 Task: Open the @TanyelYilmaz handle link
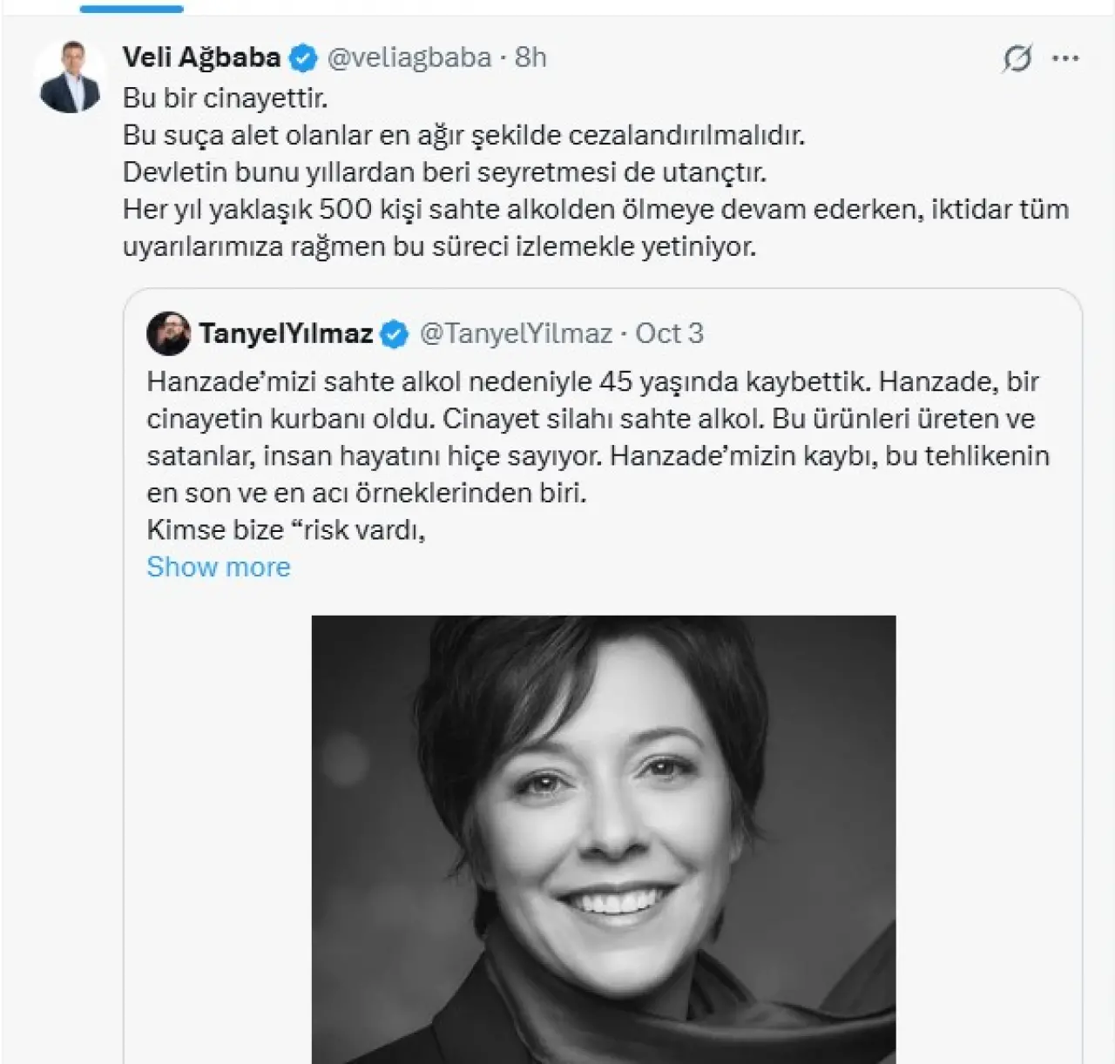516,333
